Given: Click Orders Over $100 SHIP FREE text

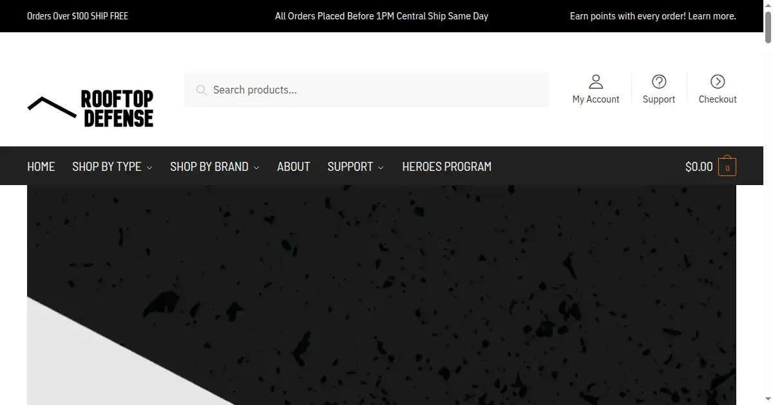Looking at the screenshot, I should (77, 16).
